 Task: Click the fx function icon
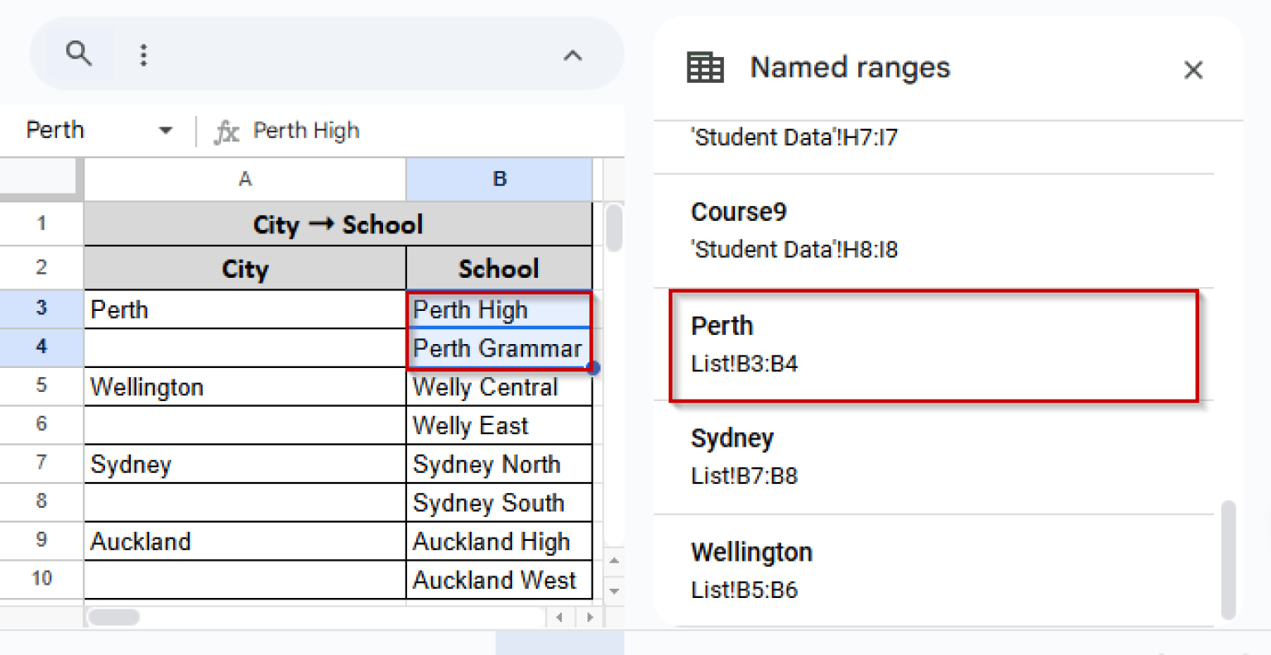pyautogui.click(x=226, y=130)
